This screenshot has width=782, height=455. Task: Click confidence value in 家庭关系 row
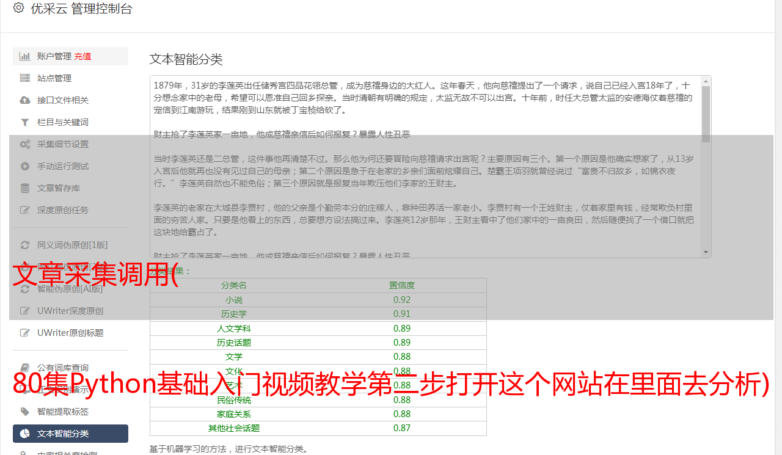[x=402, y=414]
